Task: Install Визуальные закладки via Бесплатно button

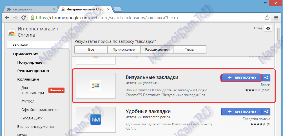Action: 242,78
